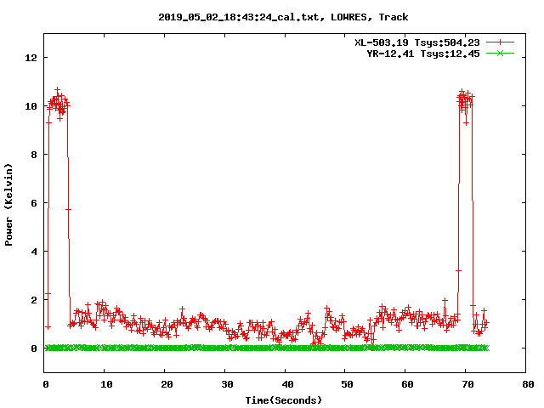
Task: Click x-axis tick label 30
Action: pyautogui.click(x=227, y=384)
